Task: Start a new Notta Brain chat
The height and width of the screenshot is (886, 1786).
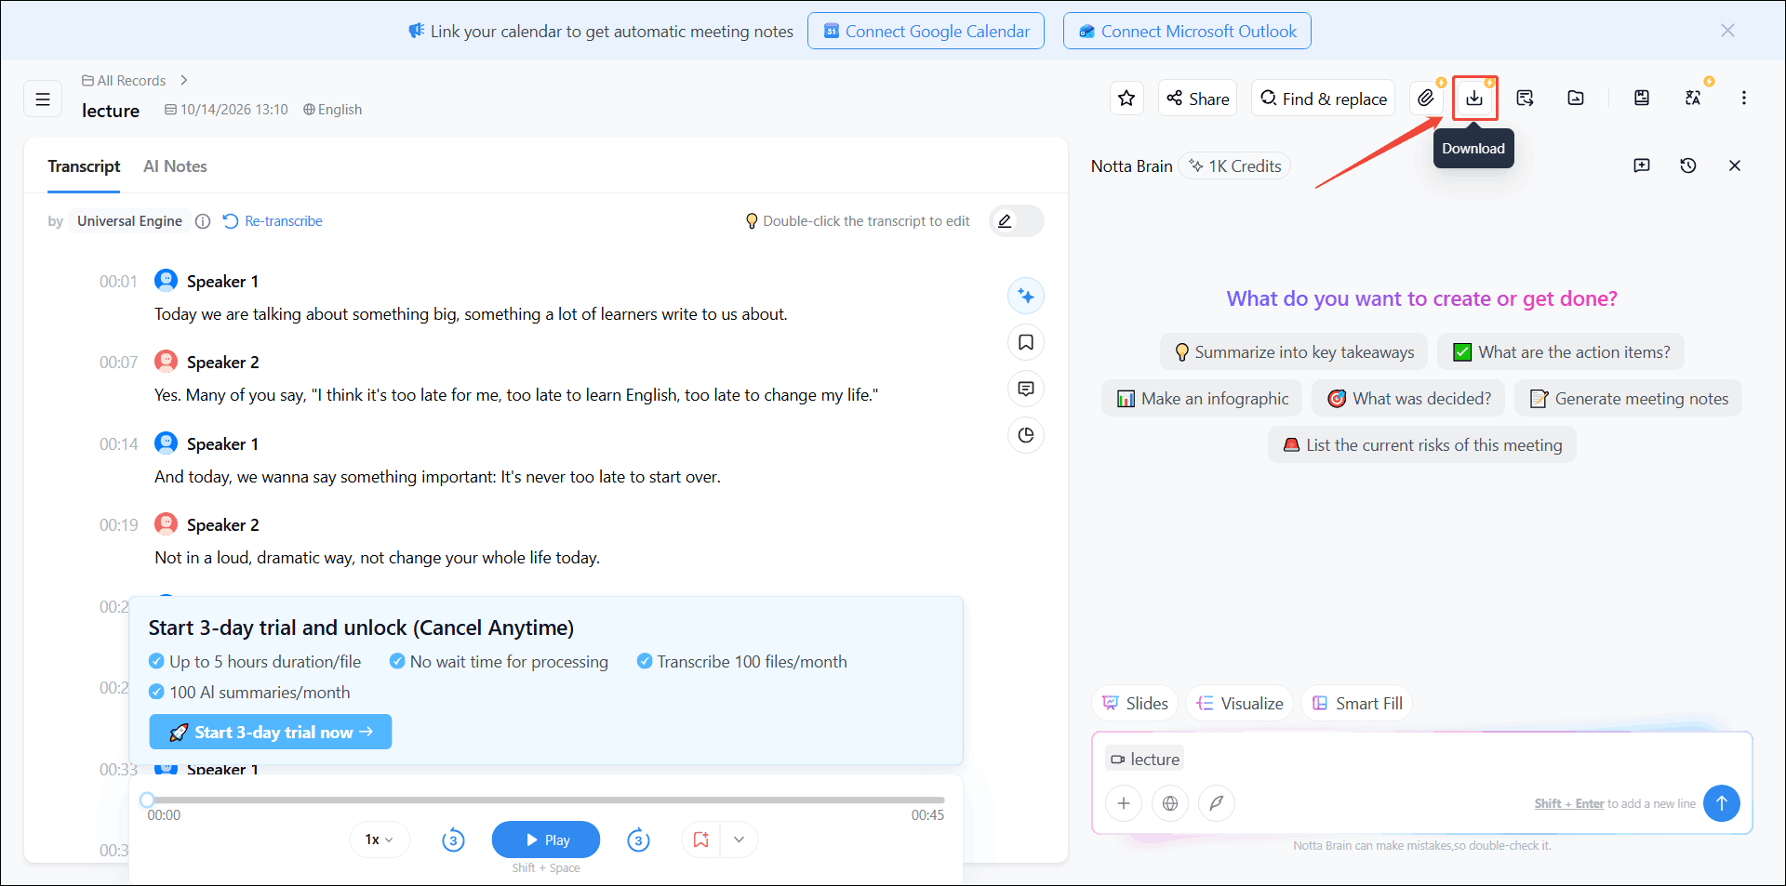Action: tap(1642, 165)
